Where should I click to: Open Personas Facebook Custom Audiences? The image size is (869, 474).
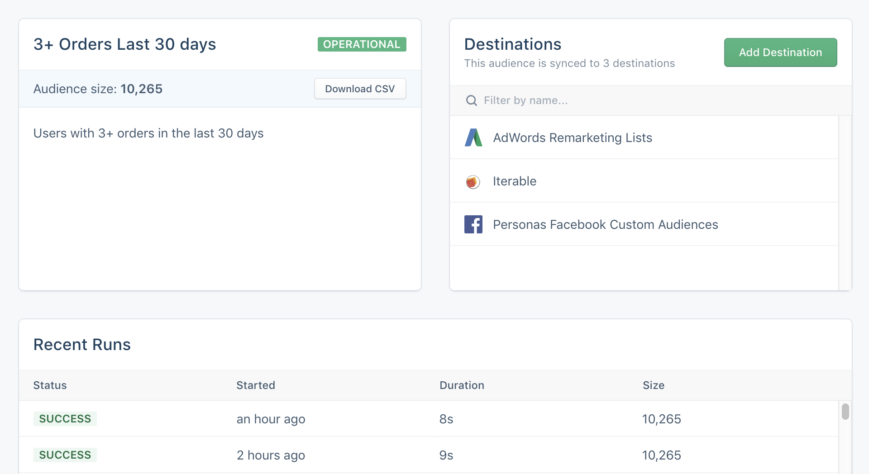pyautogui.click(x=644, y=224)
